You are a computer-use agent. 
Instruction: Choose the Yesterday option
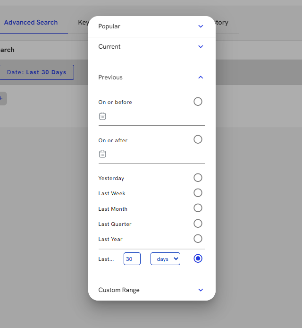tap(198, 178)
